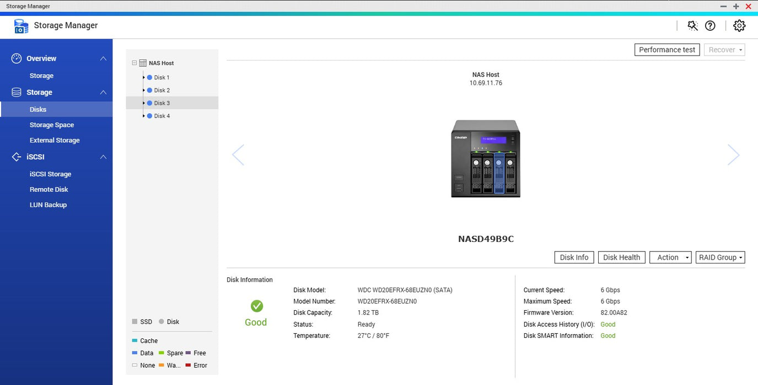The image size is (758, 385).
Task: Open the RAID Group dropdown
Action: coord(721,257)
